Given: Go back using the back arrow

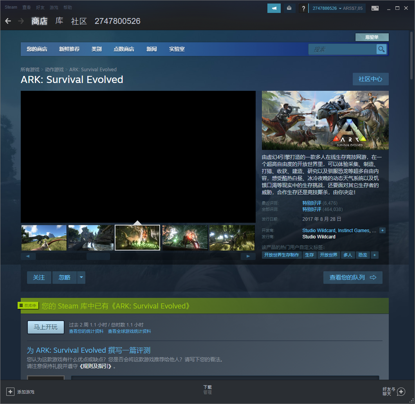Looking at the screenshot, I should [8, 21].
